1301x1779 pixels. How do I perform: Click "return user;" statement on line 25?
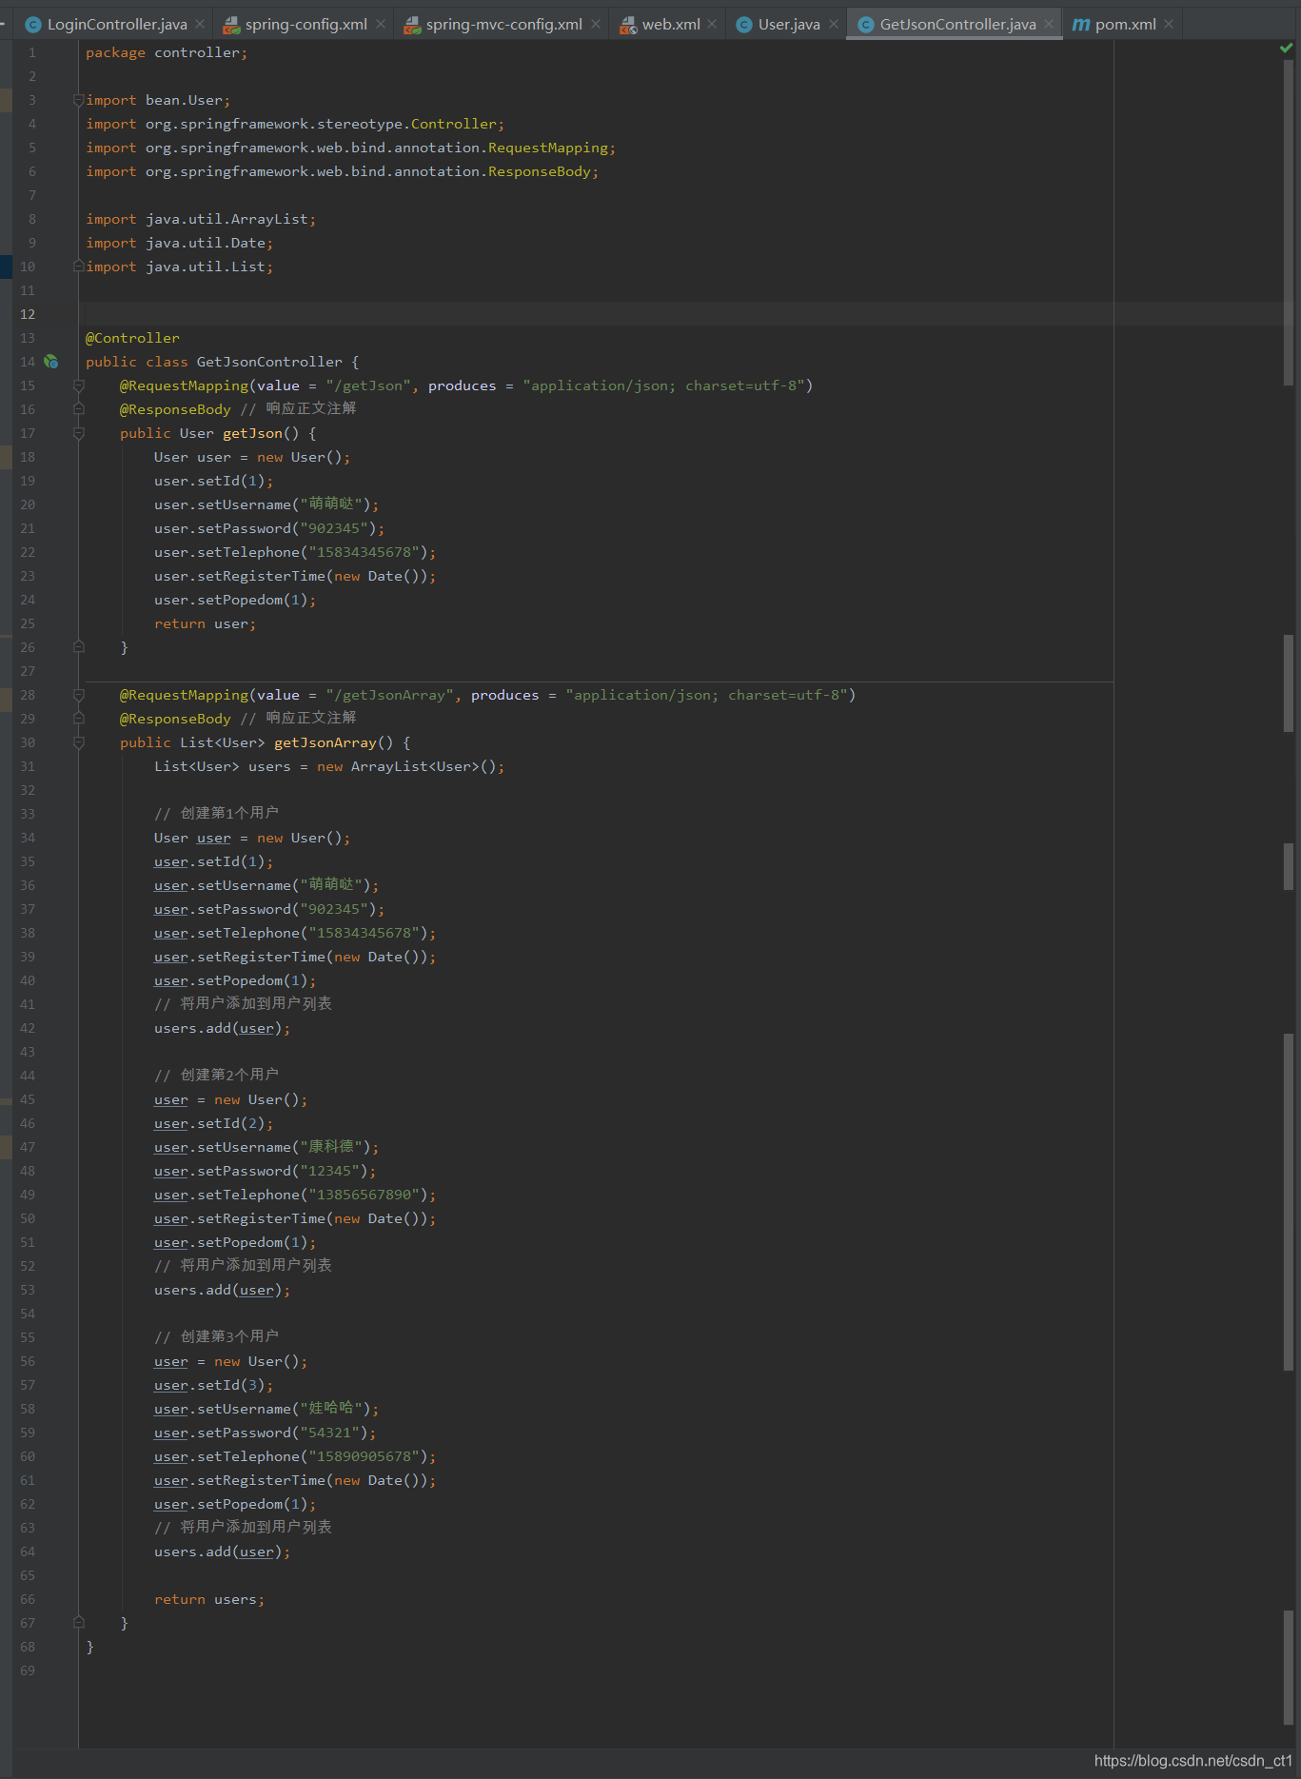point(205,623)
